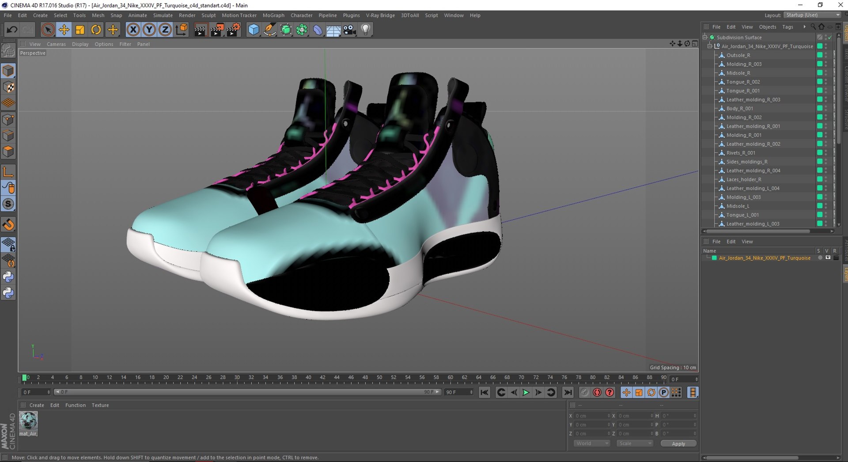Toggle Y axis lock
This screenshot has height=462, width=848.
[x=149, y=30]
